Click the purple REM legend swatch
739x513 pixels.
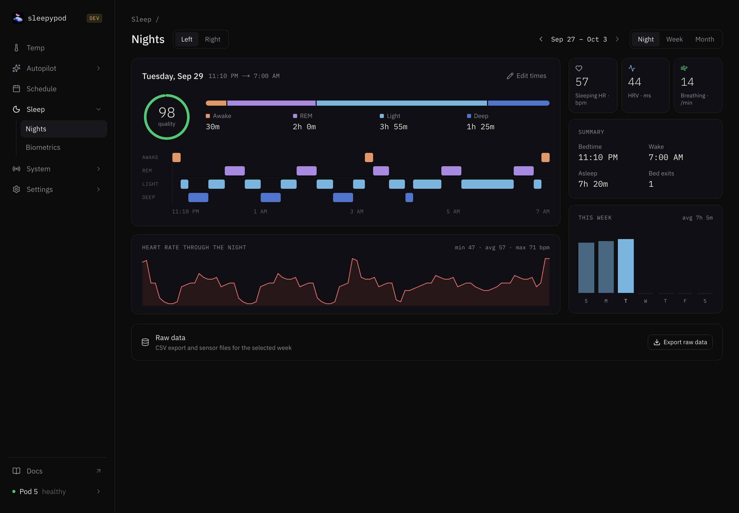pos(295,116)
